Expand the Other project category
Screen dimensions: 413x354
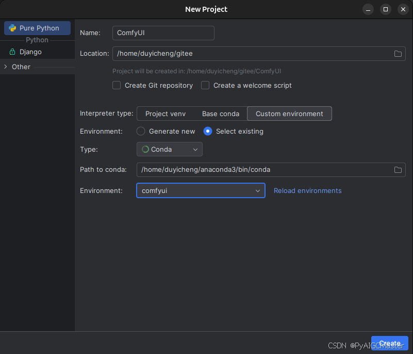tap(6, 67)
